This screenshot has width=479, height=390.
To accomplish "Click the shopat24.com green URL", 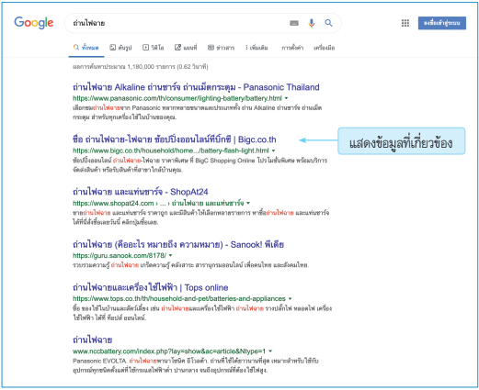I will click(x=158, y=203).
